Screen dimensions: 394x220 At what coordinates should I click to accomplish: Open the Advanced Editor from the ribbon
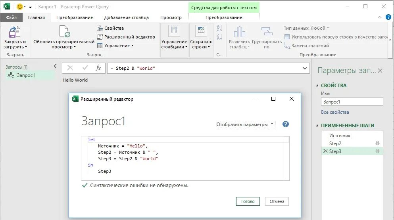[126, 37]
